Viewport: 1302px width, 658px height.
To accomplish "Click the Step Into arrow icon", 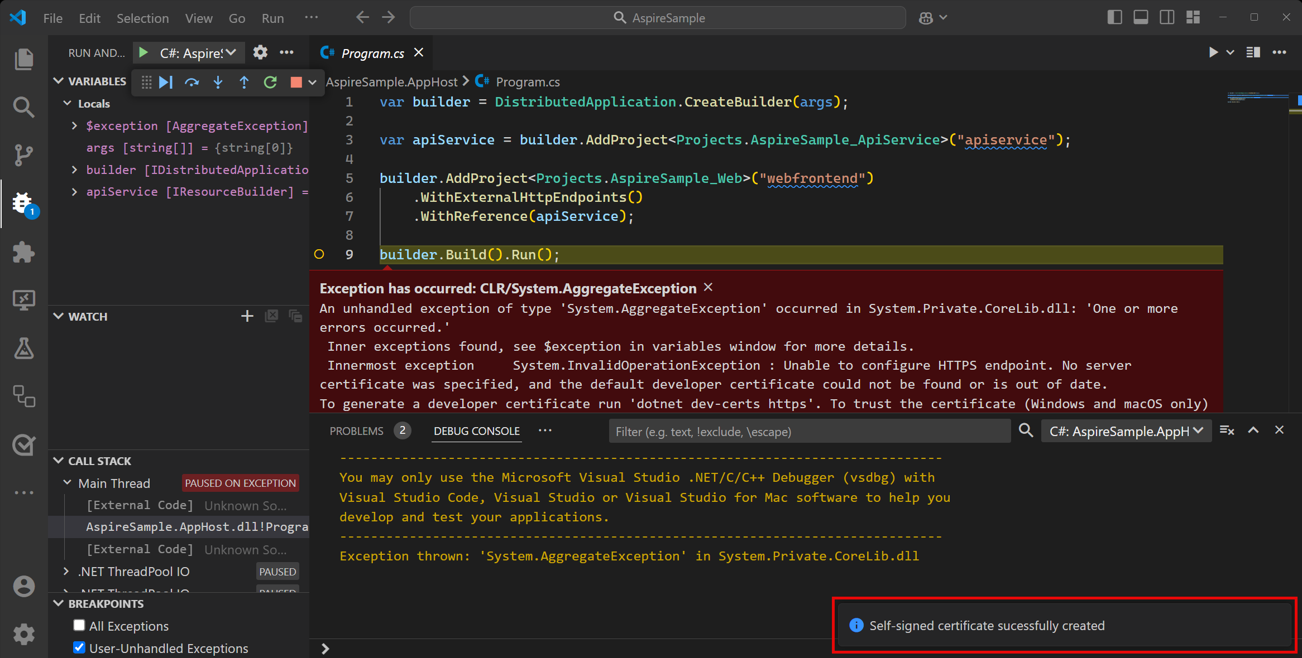I will [218, 83].
